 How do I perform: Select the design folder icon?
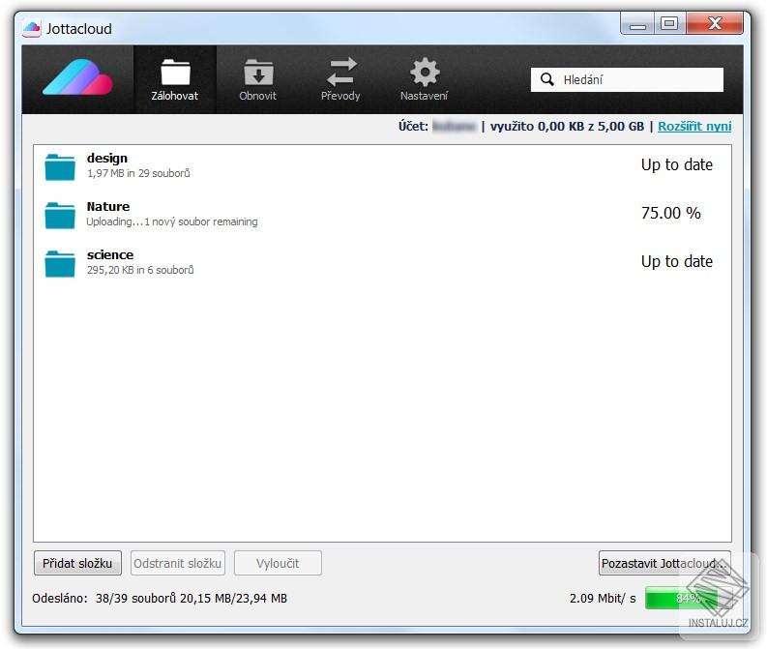coord(60,167)
